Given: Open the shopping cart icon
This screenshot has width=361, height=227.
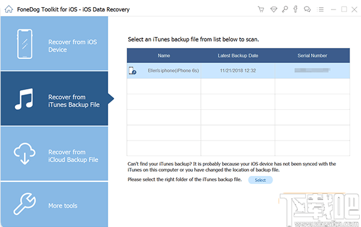Looking at the screenshot, I should click(x=261, y=9).
